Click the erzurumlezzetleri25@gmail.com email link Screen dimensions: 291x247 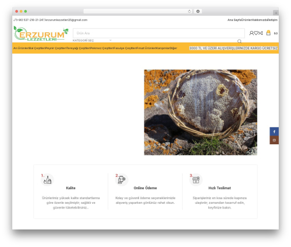[66, 20]
